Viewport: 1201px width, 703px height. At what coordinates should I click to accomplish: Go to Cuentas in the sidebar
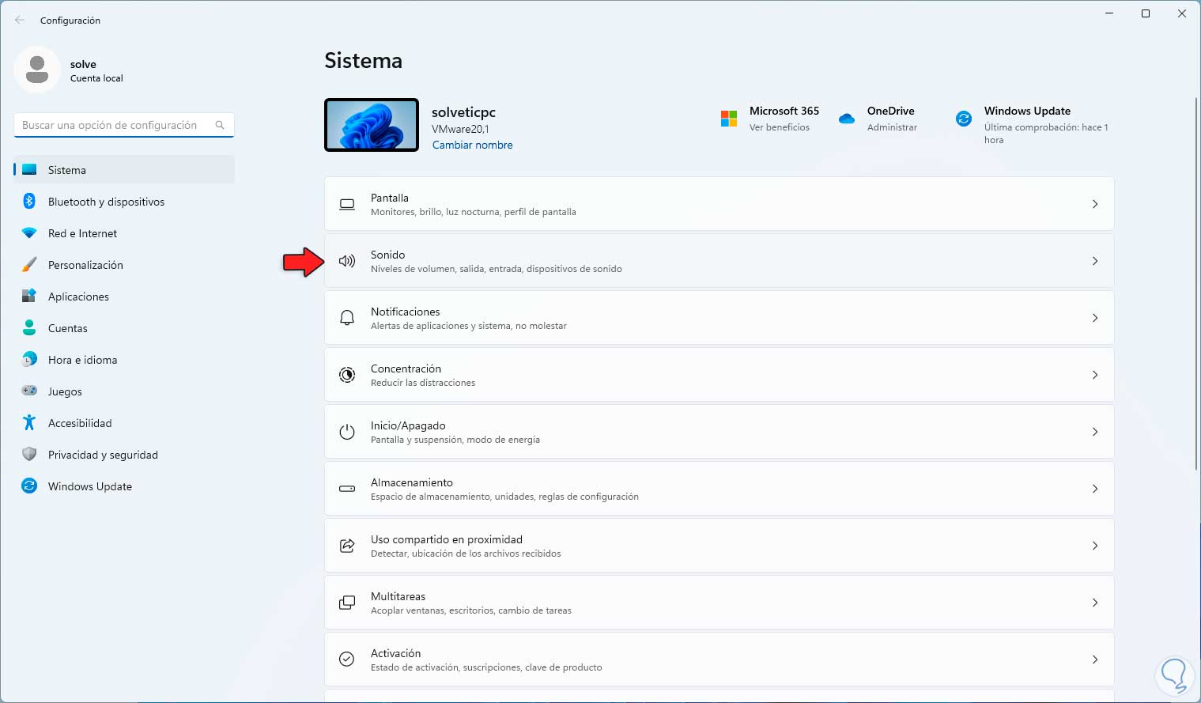[x=68, y=328]
